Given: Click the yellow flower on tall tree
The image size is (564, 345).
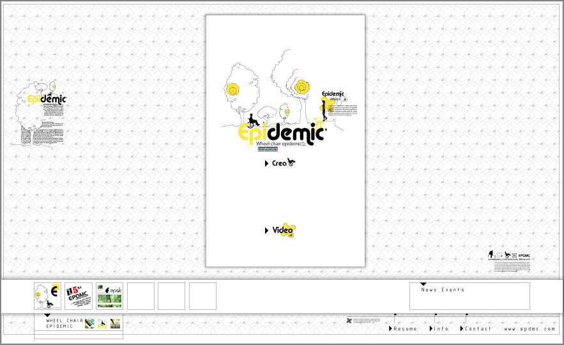Looking at the screenshot, I should pos(301,86).
